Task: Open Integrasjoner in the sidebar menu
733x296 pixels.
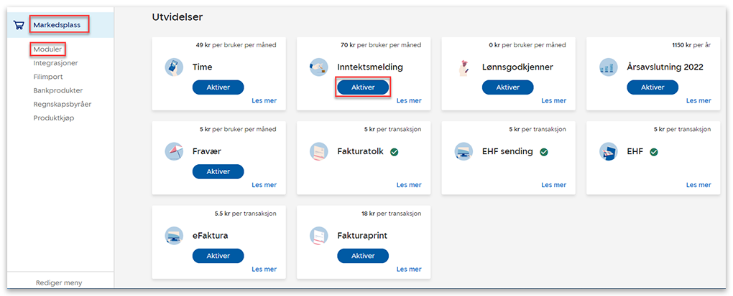Action: (x=55, y=63)
